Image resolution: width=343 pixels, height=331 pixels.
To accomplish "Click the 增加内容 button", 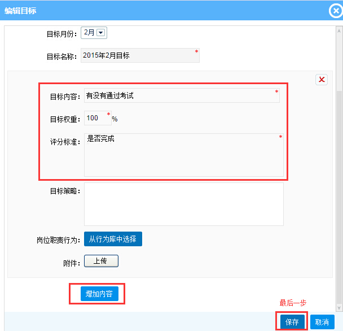I will click(99, 294).
